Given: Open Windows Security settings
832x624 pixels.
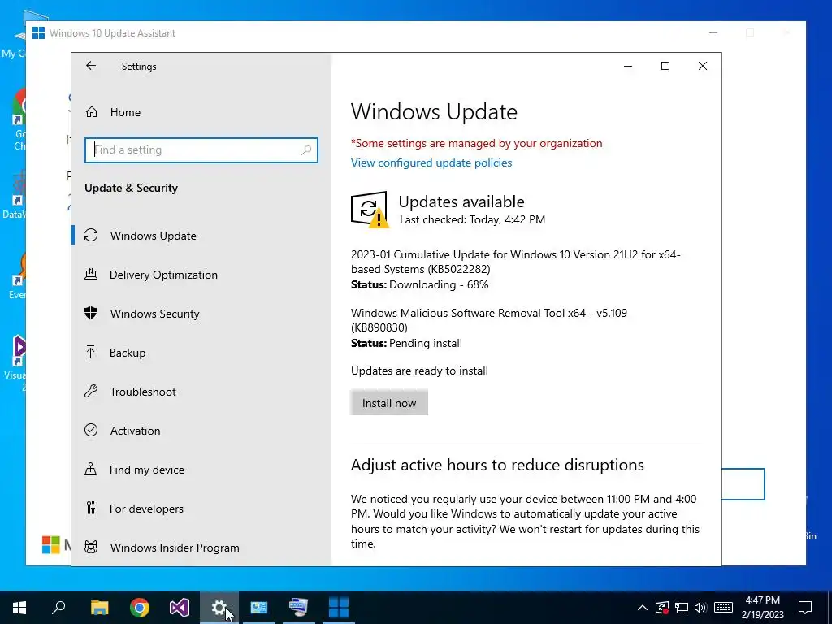Looking at the screenshot, I should tap(201, 314).
